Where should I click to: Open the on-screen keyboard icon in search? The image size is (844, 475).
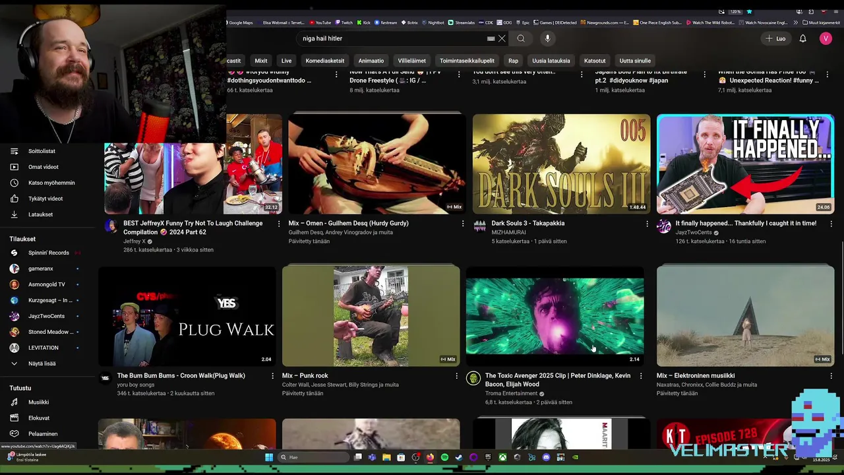point(491,38)
